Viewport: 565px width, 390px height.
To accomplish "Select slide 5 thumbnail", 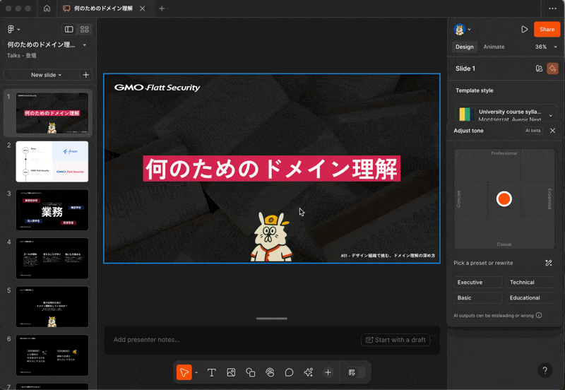I will (x=52, y=307).
